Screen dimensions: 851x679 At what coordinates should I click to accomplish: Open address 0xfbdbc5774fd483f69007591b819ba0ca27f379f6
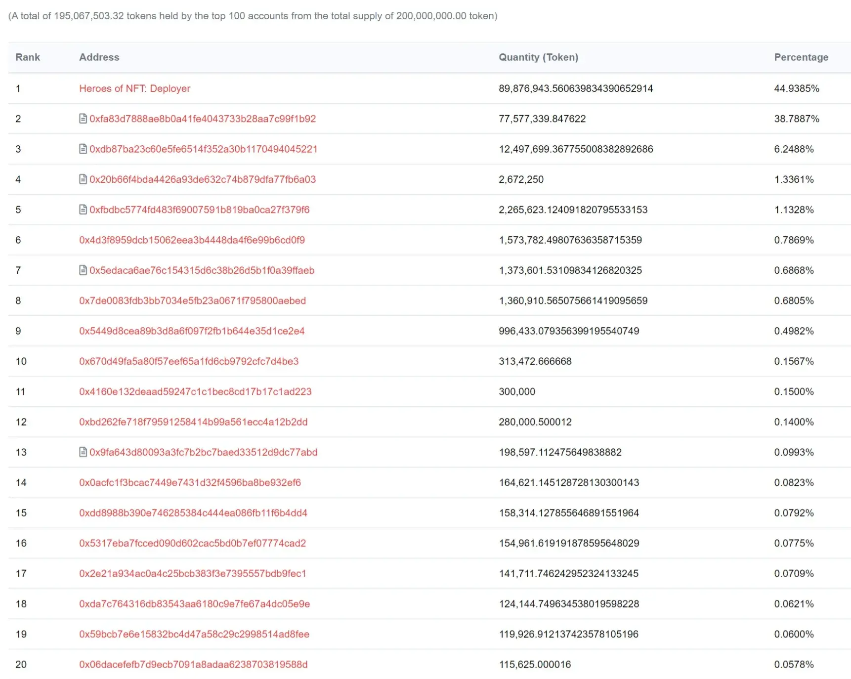pos(200,210)
